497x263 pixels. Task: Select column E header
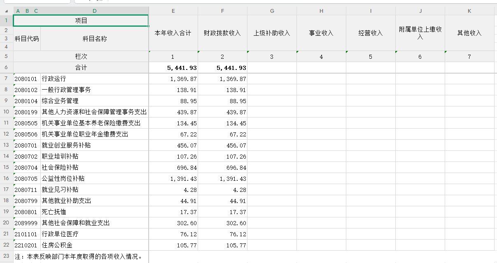pyautogui.click(x=173, y=11)
